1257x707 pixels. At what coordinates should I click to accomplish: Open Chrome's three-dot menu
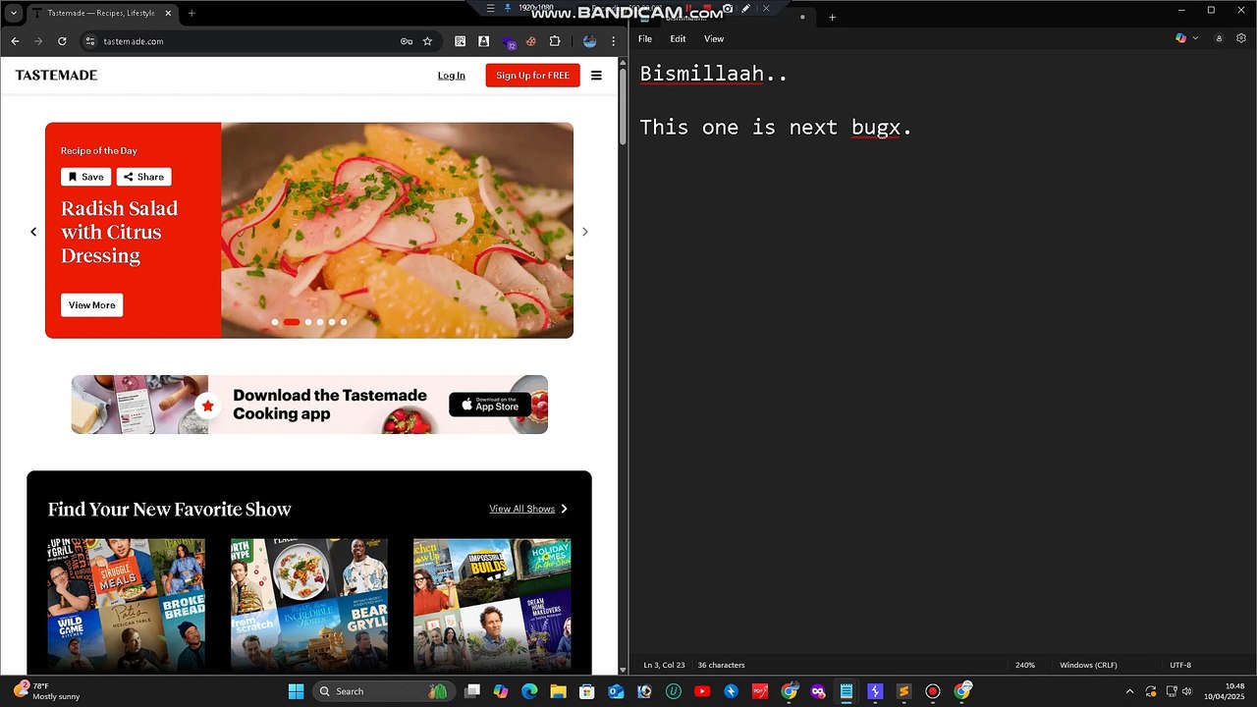[x=614, y=41]
